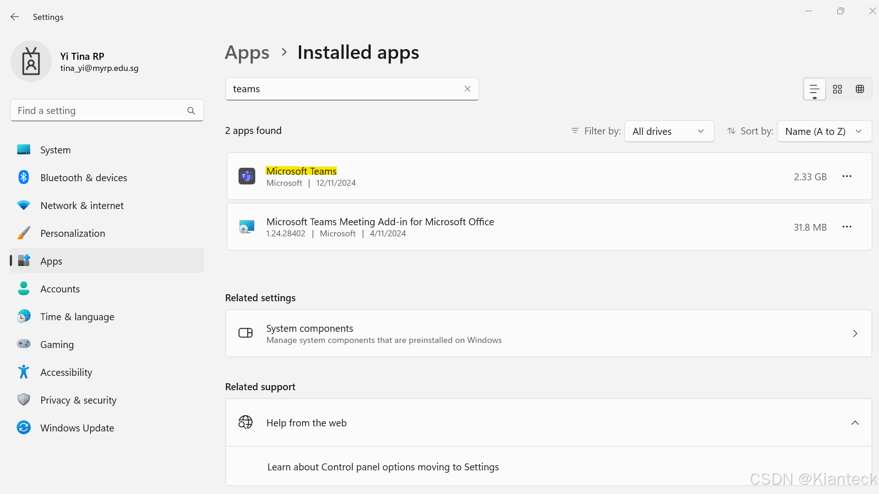
Task: Click the Gaming controller icon
Action: coord(24,344)
